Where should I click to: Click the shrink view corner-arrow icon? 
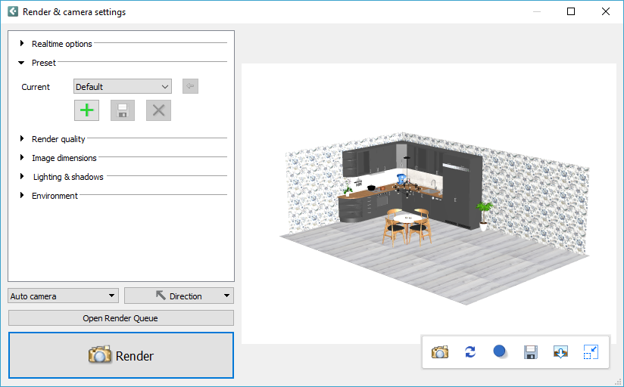591,351
